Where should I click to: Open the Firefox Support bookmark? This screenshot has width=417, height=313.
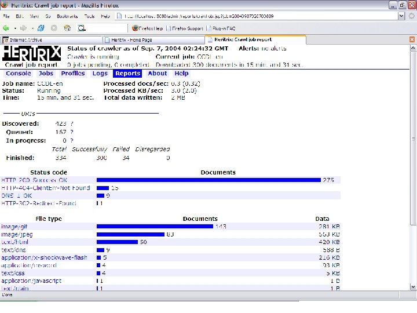click(x=184, y=28)
